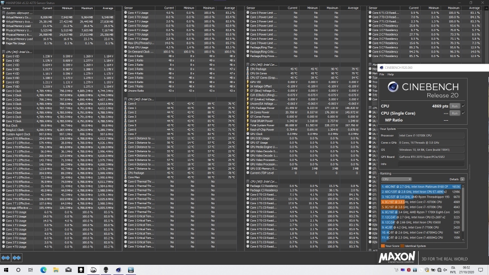Select Core i7-4850HQ ranking row
Viewport: 489px width, 275px height.
click(421, 238)
